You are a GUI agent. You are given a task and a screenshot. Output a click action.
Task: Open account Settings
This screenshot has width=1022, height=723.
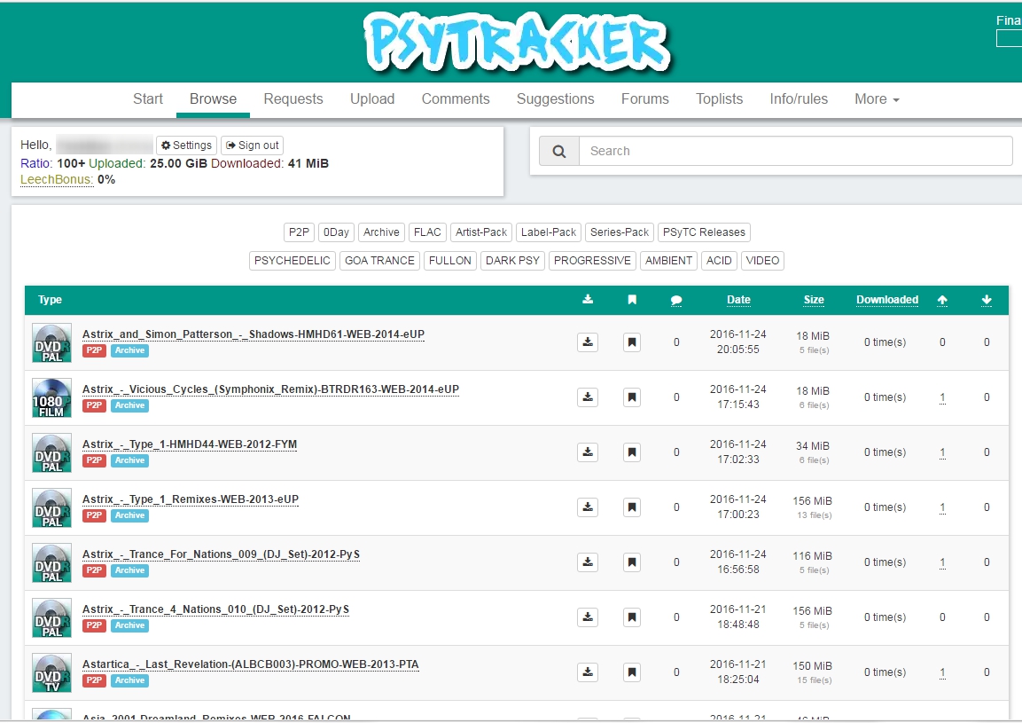(x=186, y=145)
